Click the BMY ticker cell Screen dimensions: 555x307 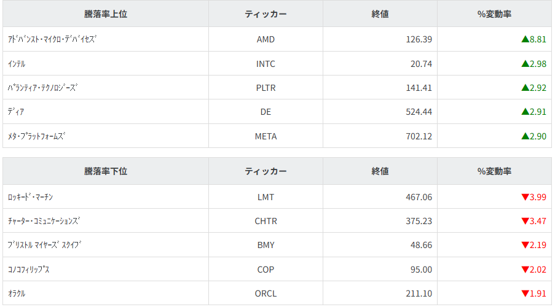pos(266,245)
